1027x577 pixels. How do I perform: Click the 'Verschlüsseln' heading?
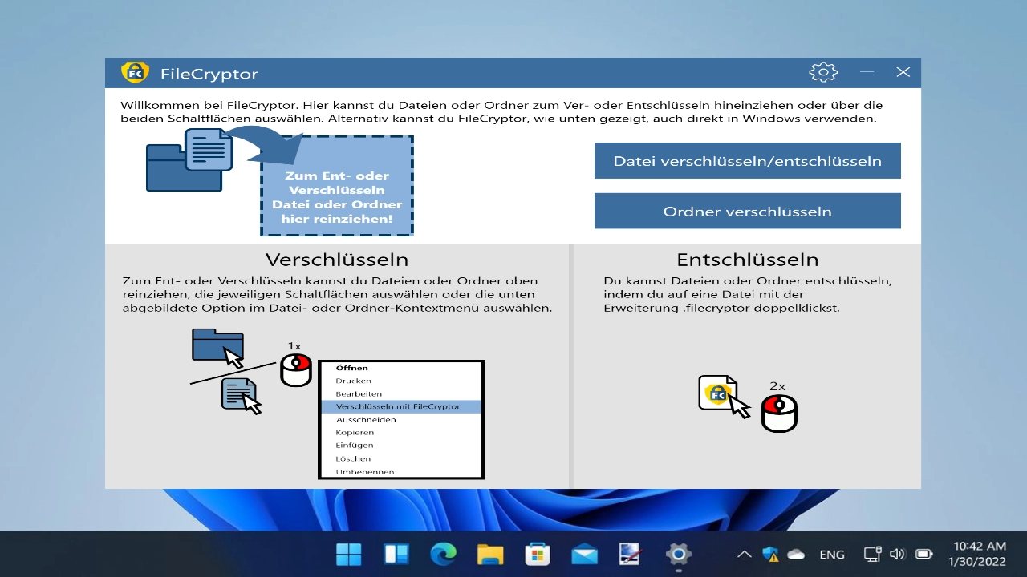tap(337, 260)
